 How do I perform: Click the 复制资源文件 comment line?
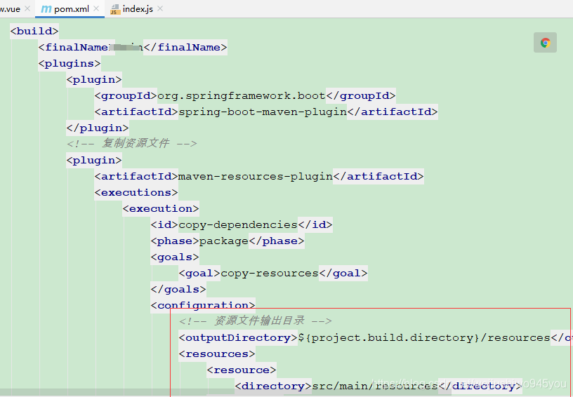coord(132,143)
